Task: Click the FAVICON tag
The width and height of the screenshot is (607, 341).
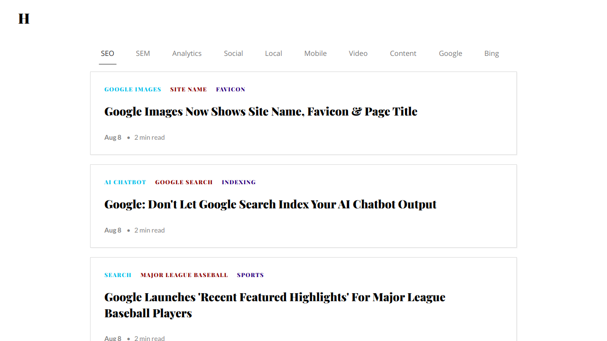Action: 230,90
